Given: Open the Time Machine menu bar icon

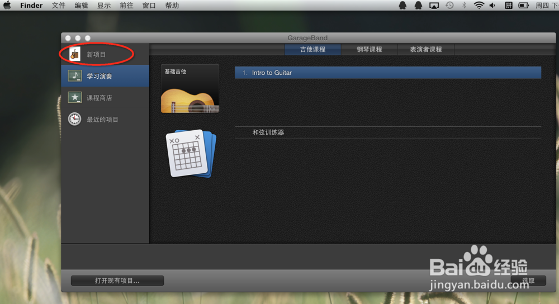Looking at the screenshot, I should click(449, 6).
